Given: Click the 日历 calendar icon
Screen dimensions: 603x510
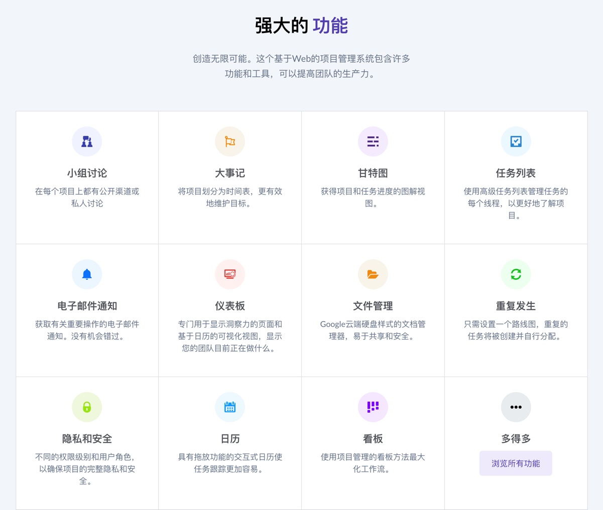Looking at the screenshot, I should (x=230, y=407).
